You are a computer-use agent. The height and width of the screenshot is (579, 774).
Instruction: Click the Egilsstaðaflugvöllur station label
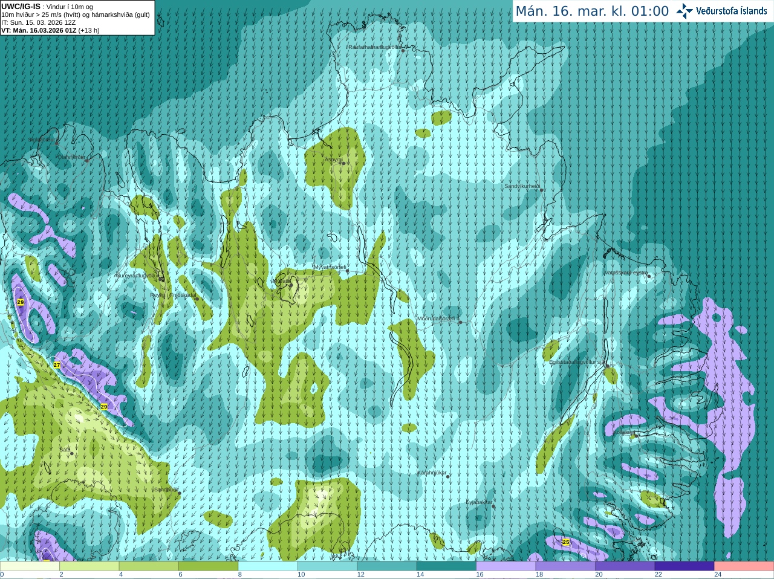tap(577, 362)
